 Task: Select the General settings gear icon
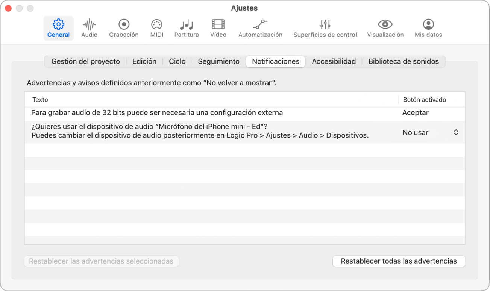[x=58, y=28]
